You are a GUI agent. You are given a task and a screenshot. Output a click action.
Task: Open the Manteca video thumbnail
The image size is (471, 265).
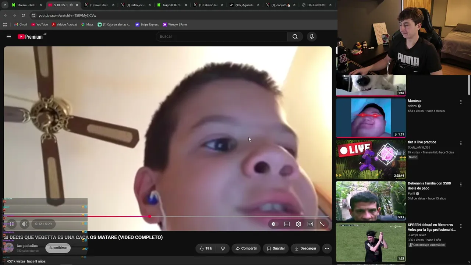[371, 118]
